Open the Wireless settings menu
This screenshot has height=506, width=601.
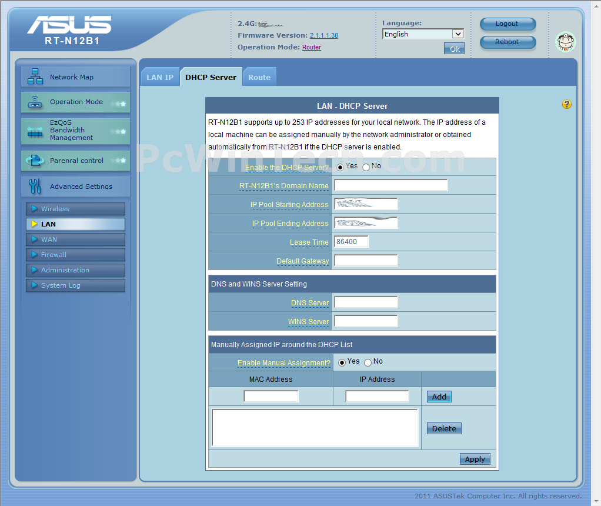coord(75,209)
